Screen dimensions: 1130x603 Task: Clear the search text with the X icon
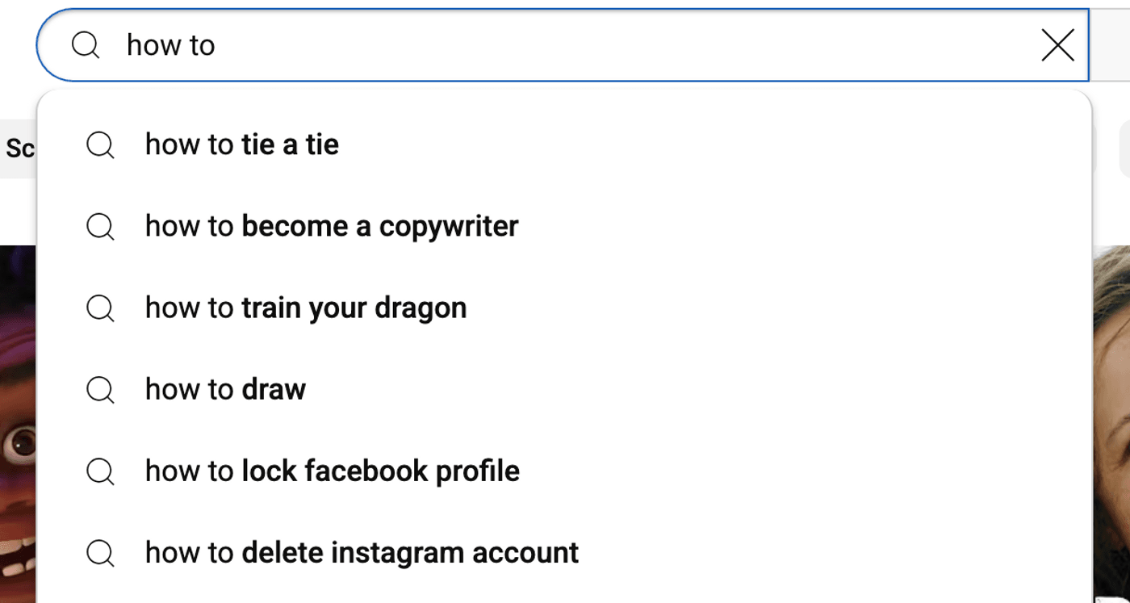click(1057, 45)
